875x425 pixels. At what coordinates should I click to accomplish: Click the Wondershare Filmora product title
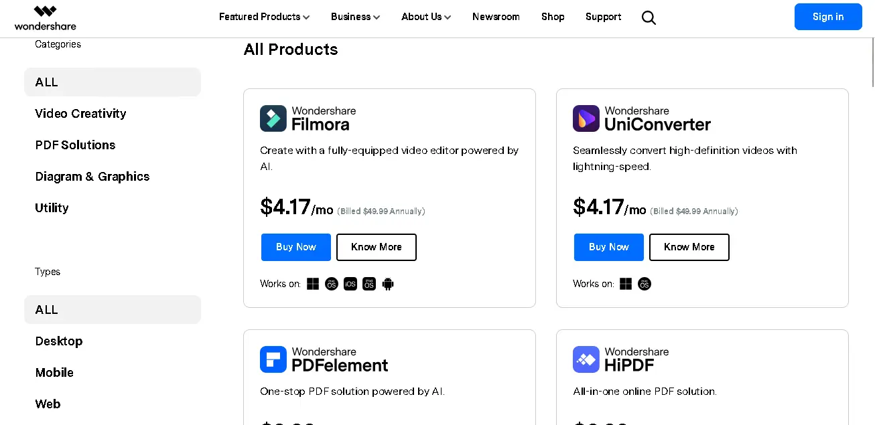tap(324, 118)
